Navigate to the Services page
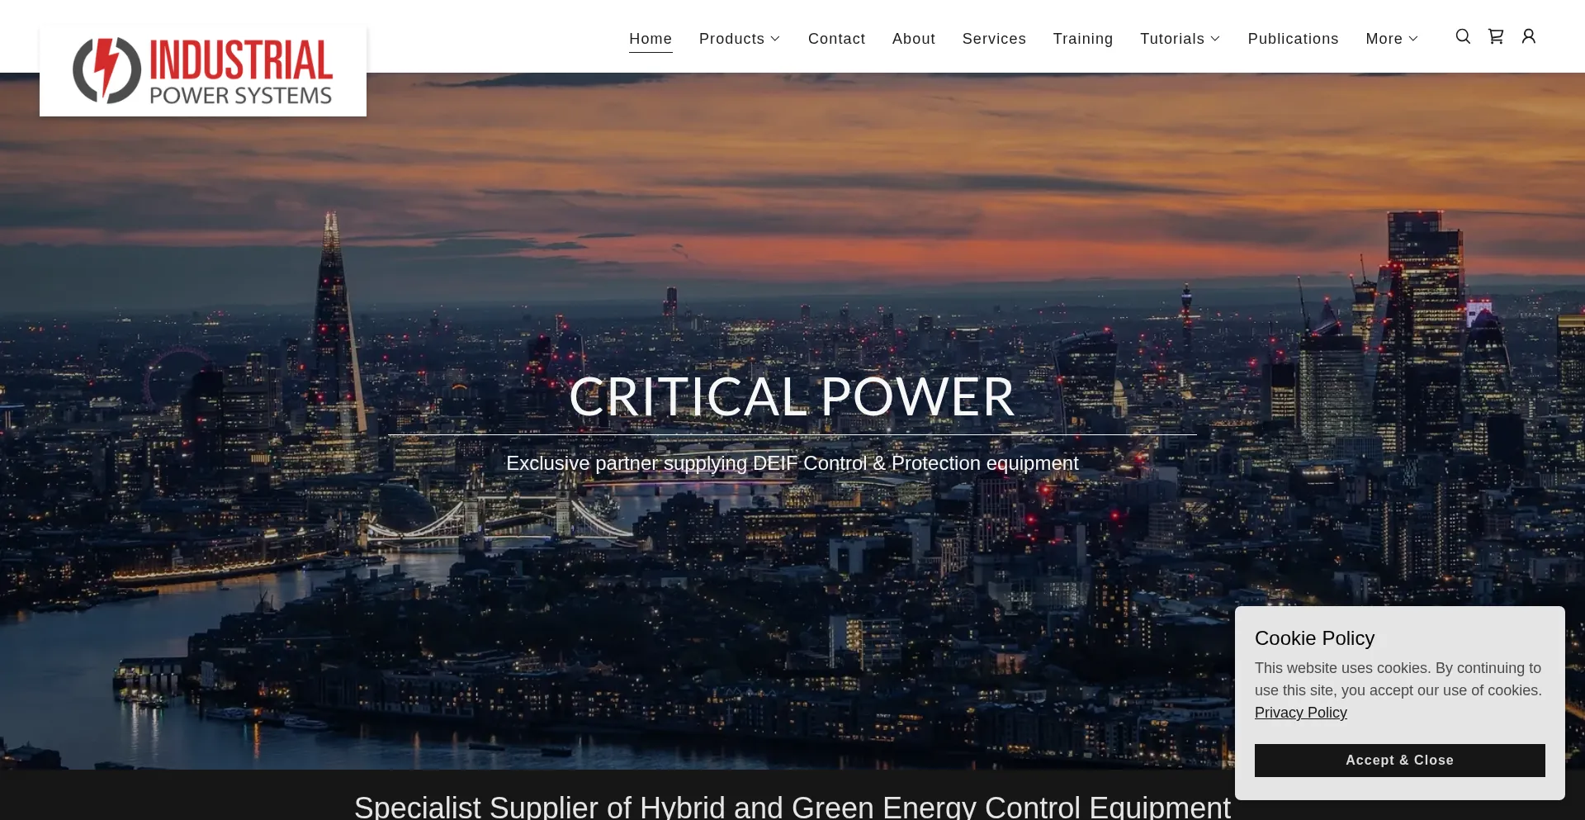The image size is (1585, 820). click(994, 39)
